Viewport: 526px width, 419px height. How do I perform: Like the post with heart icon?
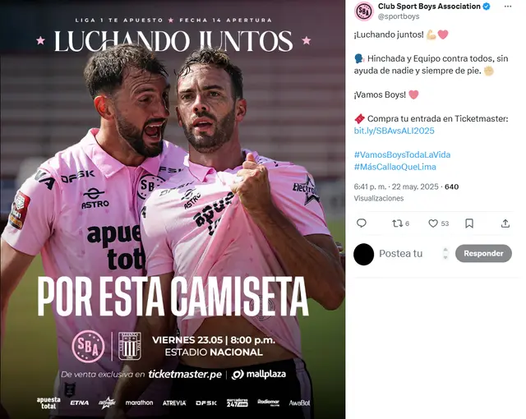[438, 223]
